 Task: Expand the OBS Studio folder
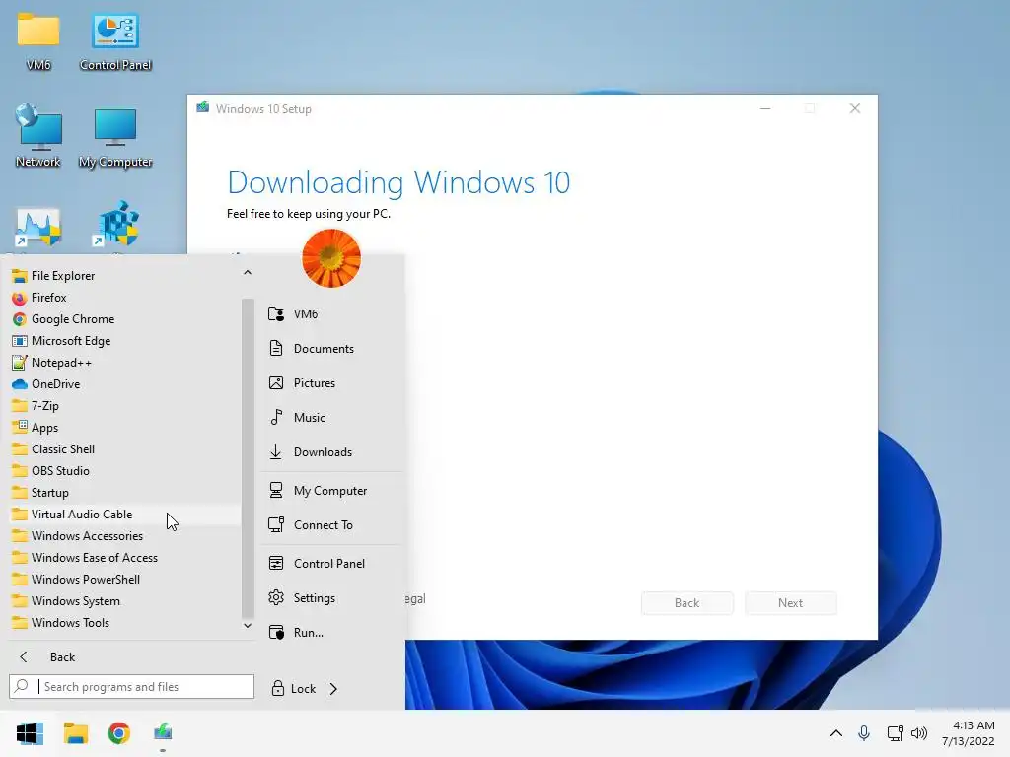125,471
